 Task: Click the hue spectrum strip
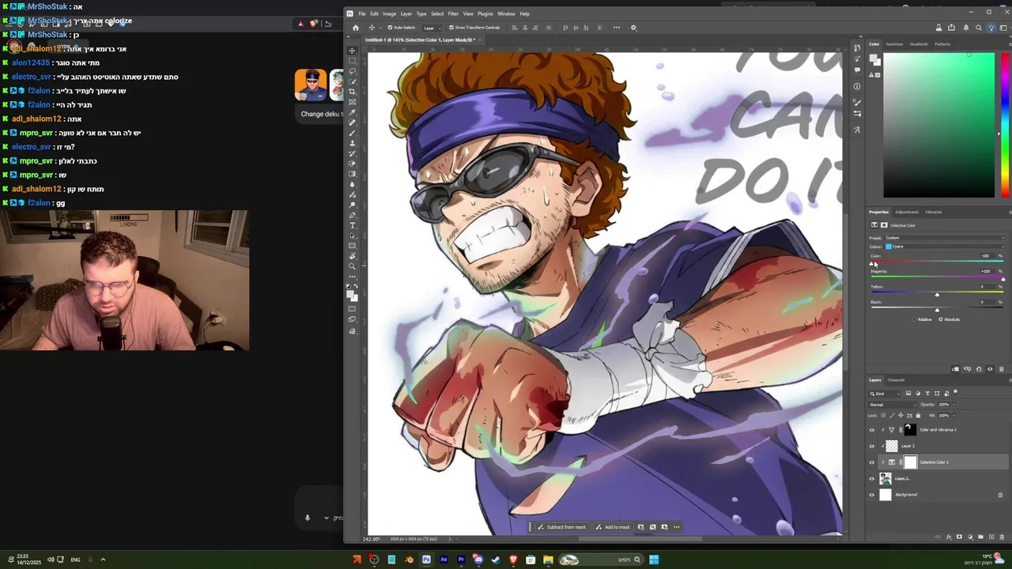coord(1005,126)
